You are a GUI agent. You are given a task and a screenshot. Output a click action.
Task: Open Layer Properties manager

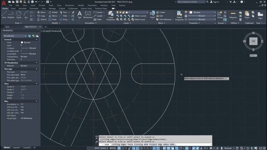point(111,16)
